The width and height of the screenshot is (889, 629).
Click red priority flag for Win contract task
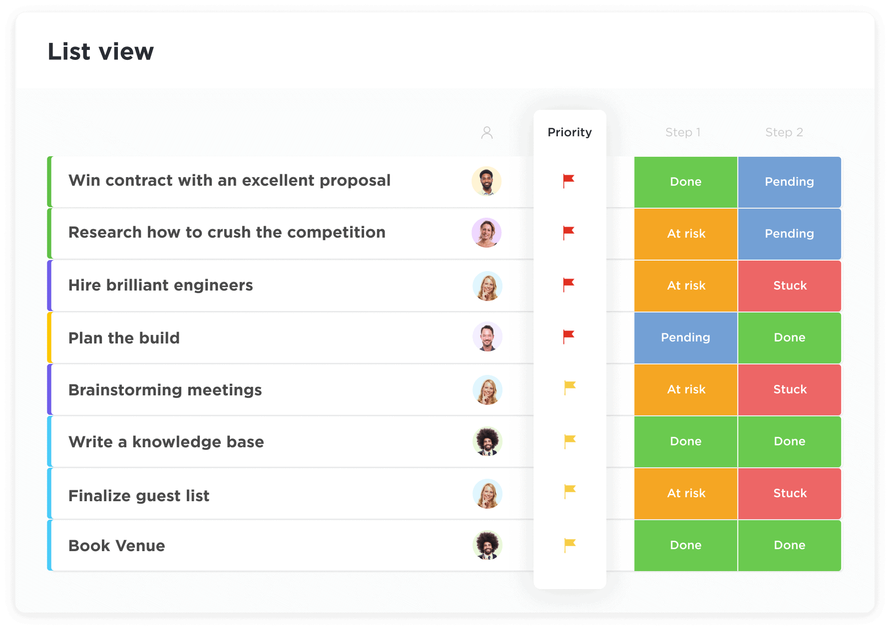coord(568,181)
